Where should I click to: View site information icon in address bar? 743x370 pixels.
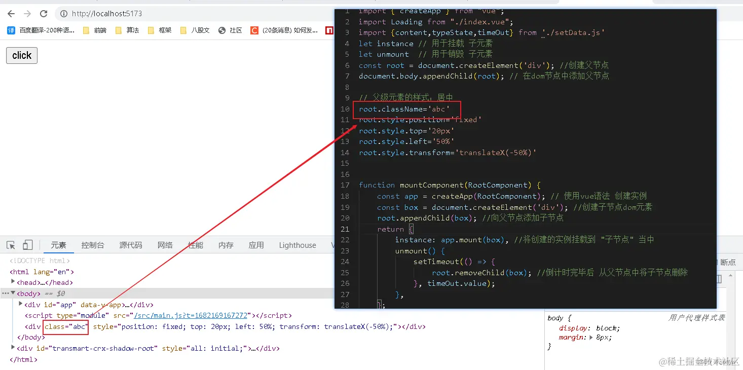click(x=64, y=14)
